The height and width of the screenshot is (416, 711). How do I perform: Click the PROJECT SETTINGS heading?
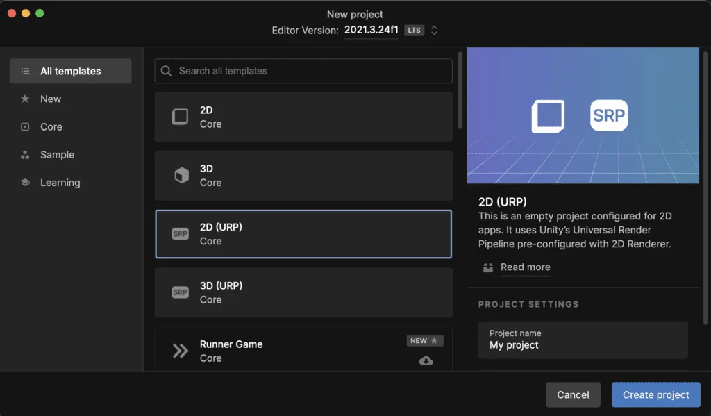pos(528,304)
